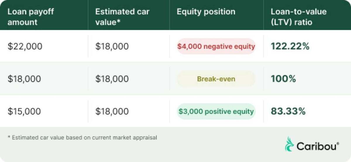Click the Caribou brand name text
351x162 pixels.
coord(316,146)
